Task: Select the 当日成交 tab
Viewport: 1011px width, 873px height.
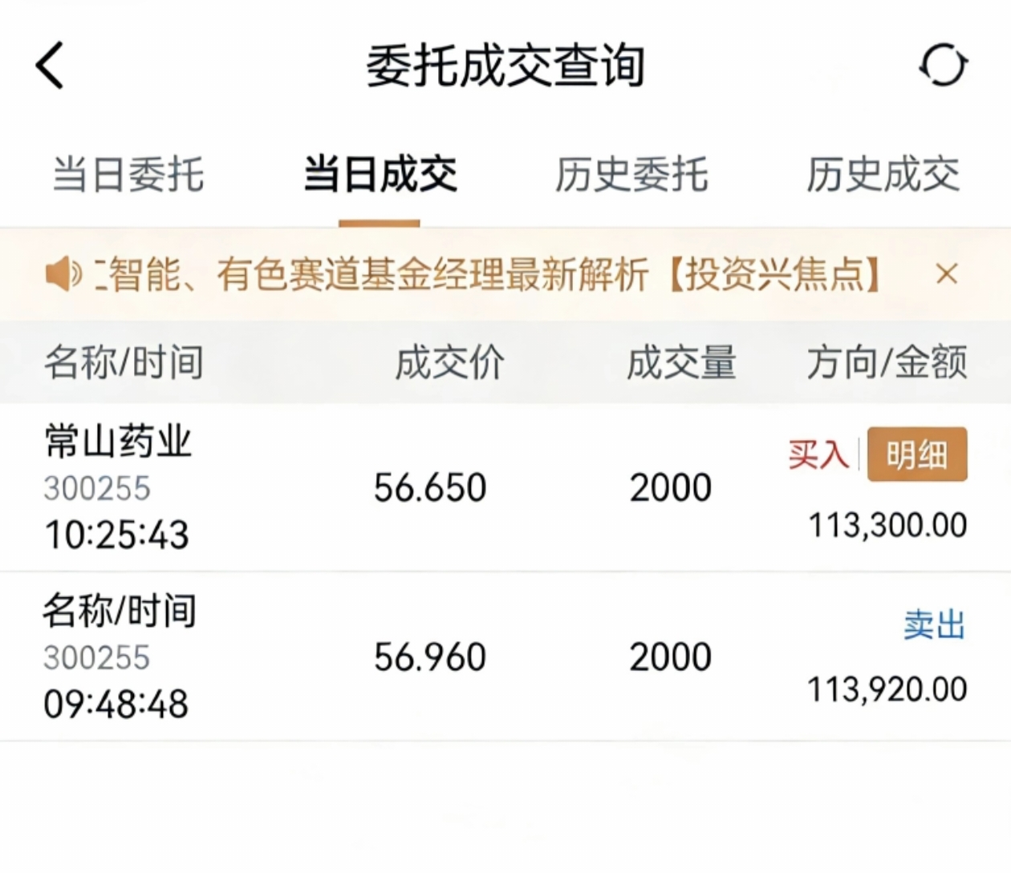Action: 380,175
